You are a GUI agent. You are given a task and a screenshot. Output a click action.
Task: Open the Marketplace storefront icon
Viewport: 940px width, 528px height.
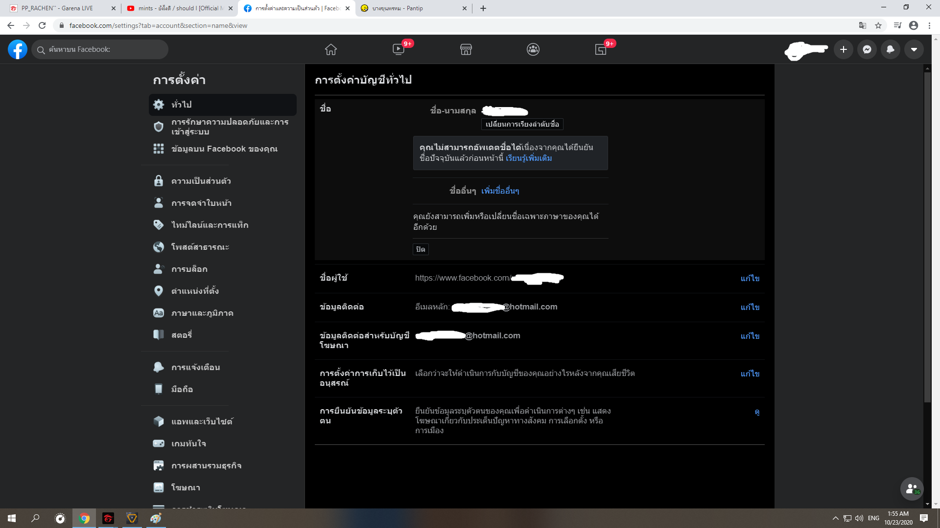466,49
